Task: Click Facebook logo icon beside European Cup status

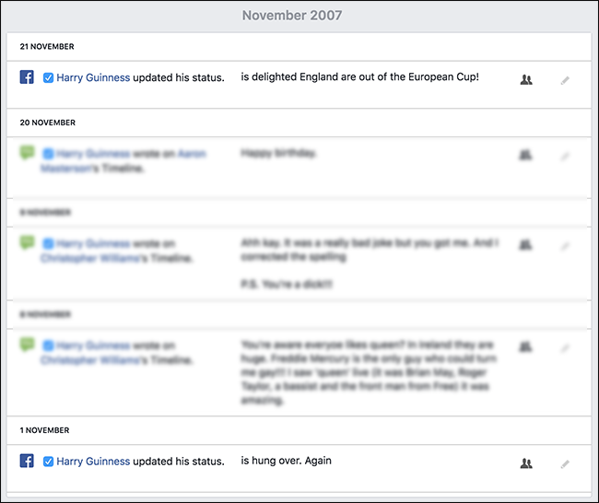Action: [27, 78]
